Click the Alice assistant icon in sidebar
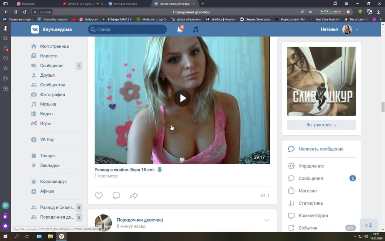This screenshot has height=241, width=385. pyautogui.click(x=5, y=226)
